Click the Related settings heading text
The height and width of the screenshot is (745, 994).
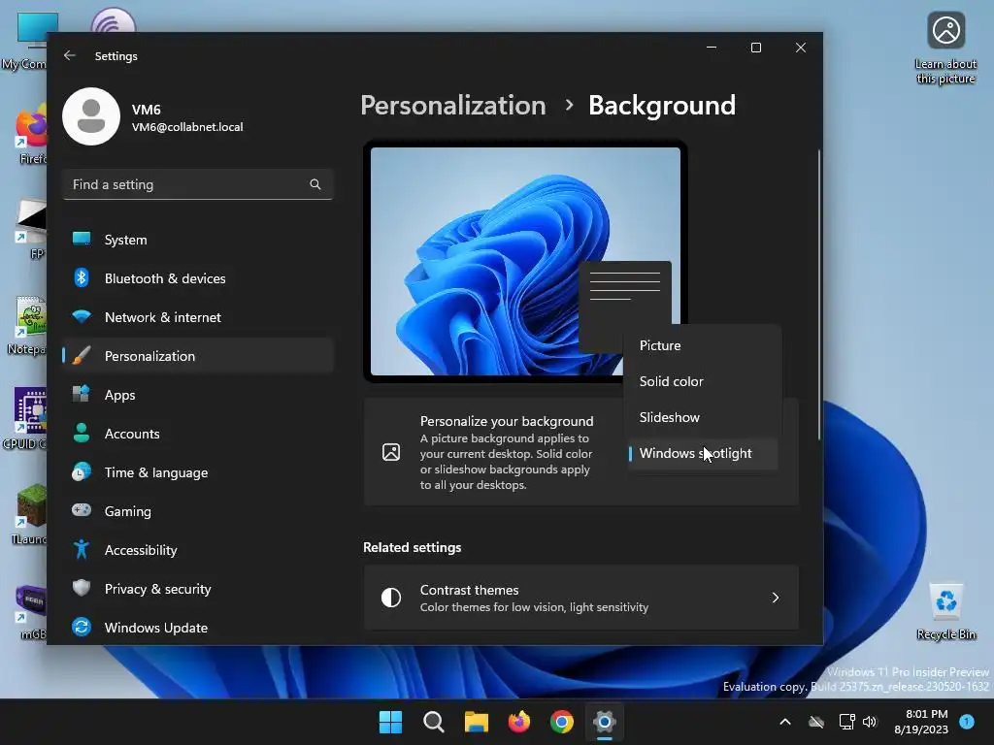coord(412,547)
